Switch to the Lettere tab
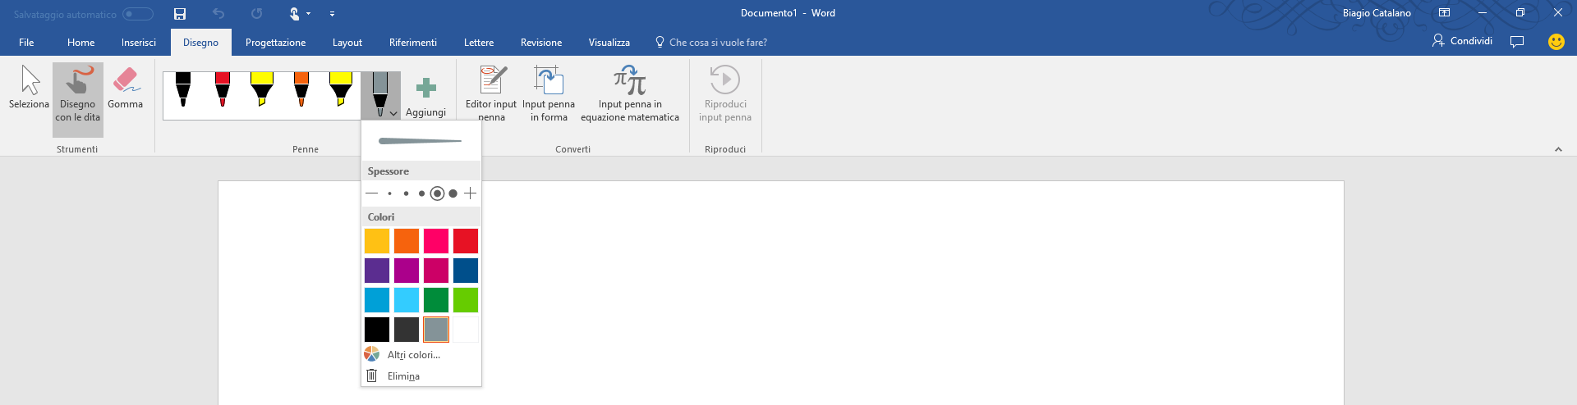Image resolution: width=1577 pixels, height=405 pixels. [x=479, y=43]
